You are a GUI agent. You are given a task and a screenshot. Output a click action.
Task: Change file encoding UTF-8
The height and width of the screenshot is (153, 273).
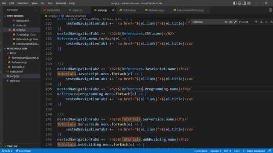[227, 151]
